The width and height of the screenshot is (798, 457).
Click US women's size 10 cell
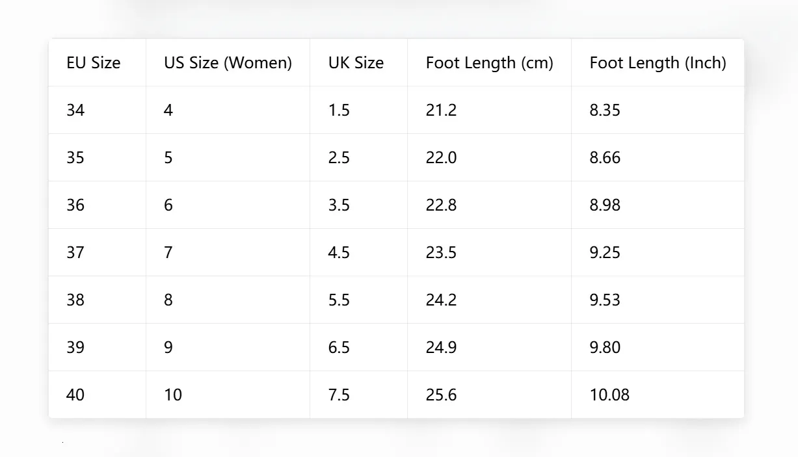[x=228, y=395]
